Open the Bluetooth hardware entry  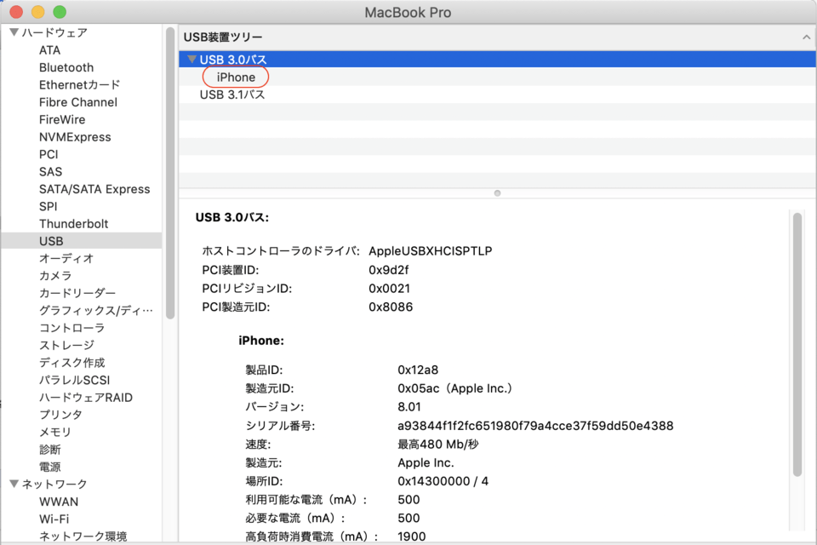point(66,67)
